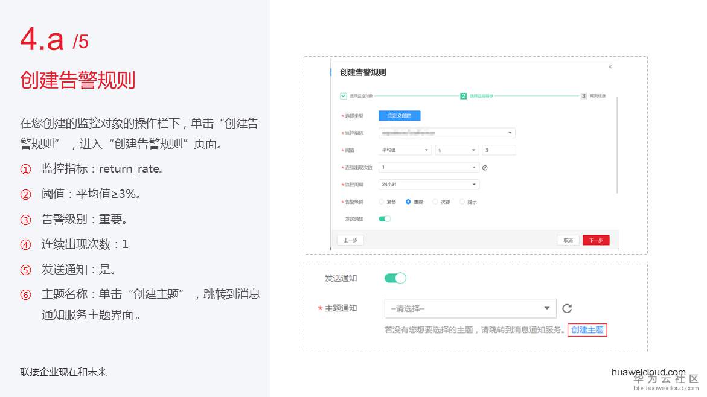Click the 取消 button to cancel
Viewport: 707px width, 397px height.
[568, 240]
